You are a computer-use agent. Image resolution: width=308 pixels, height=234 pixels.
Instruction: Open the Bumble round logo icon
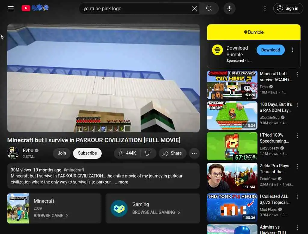(217, 50)
